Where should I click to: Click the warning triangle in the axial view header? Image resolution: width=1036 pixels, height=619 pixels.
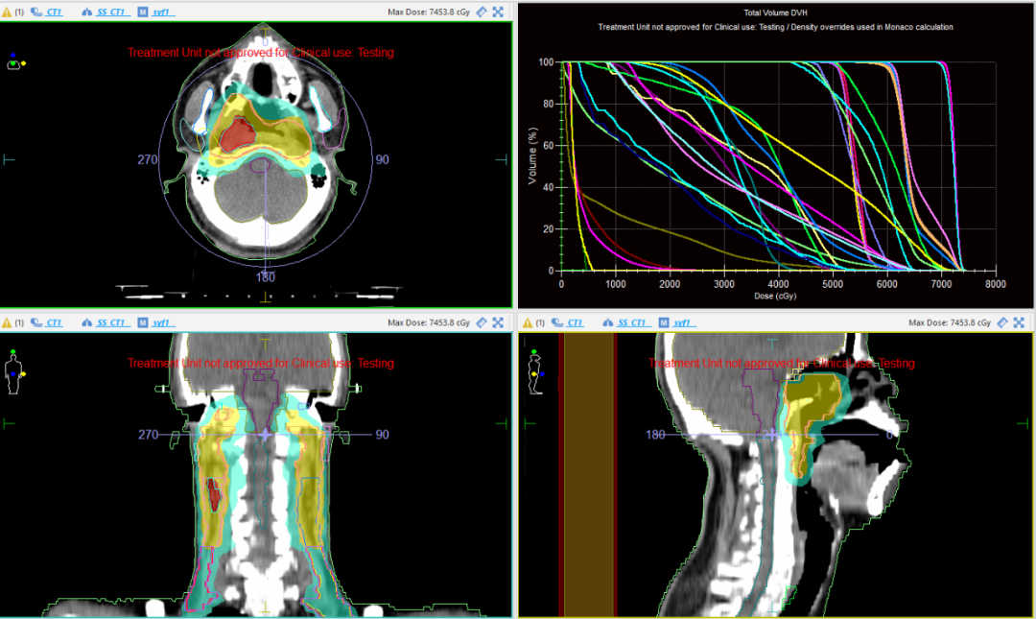[8, 12]
